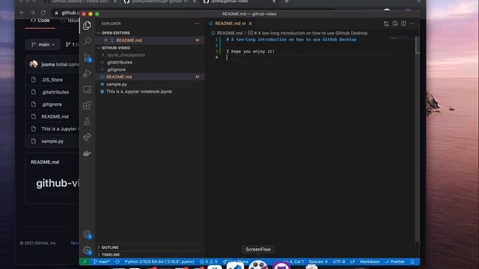Viewport: 479px width, 269px height.
Task: Click Open Changes icon in editor toolbar
Action: point(386,23)
